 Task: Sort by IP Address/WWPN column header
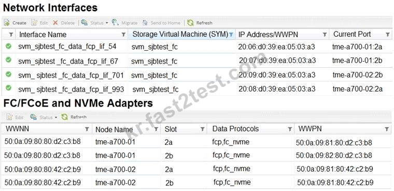click(x=268, y=34)
